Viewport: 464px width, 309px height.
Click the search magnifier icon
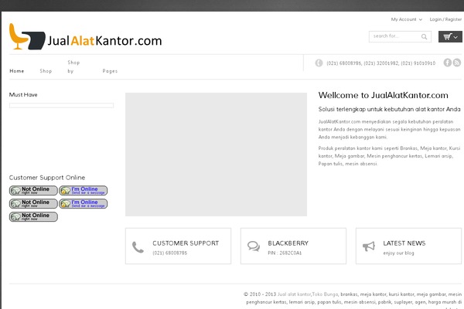pos(424,36)
